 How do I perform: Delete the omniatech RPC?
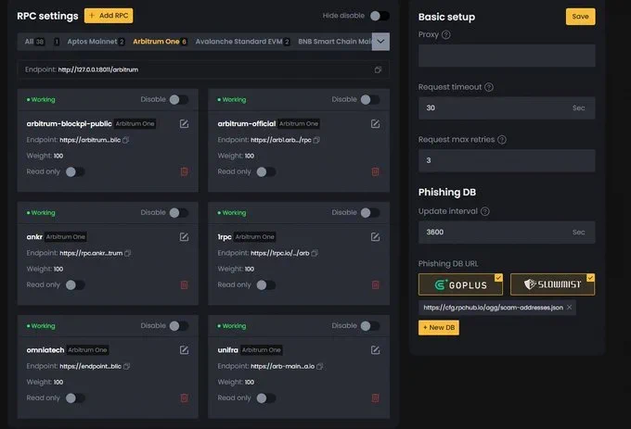tap(184, 398)
